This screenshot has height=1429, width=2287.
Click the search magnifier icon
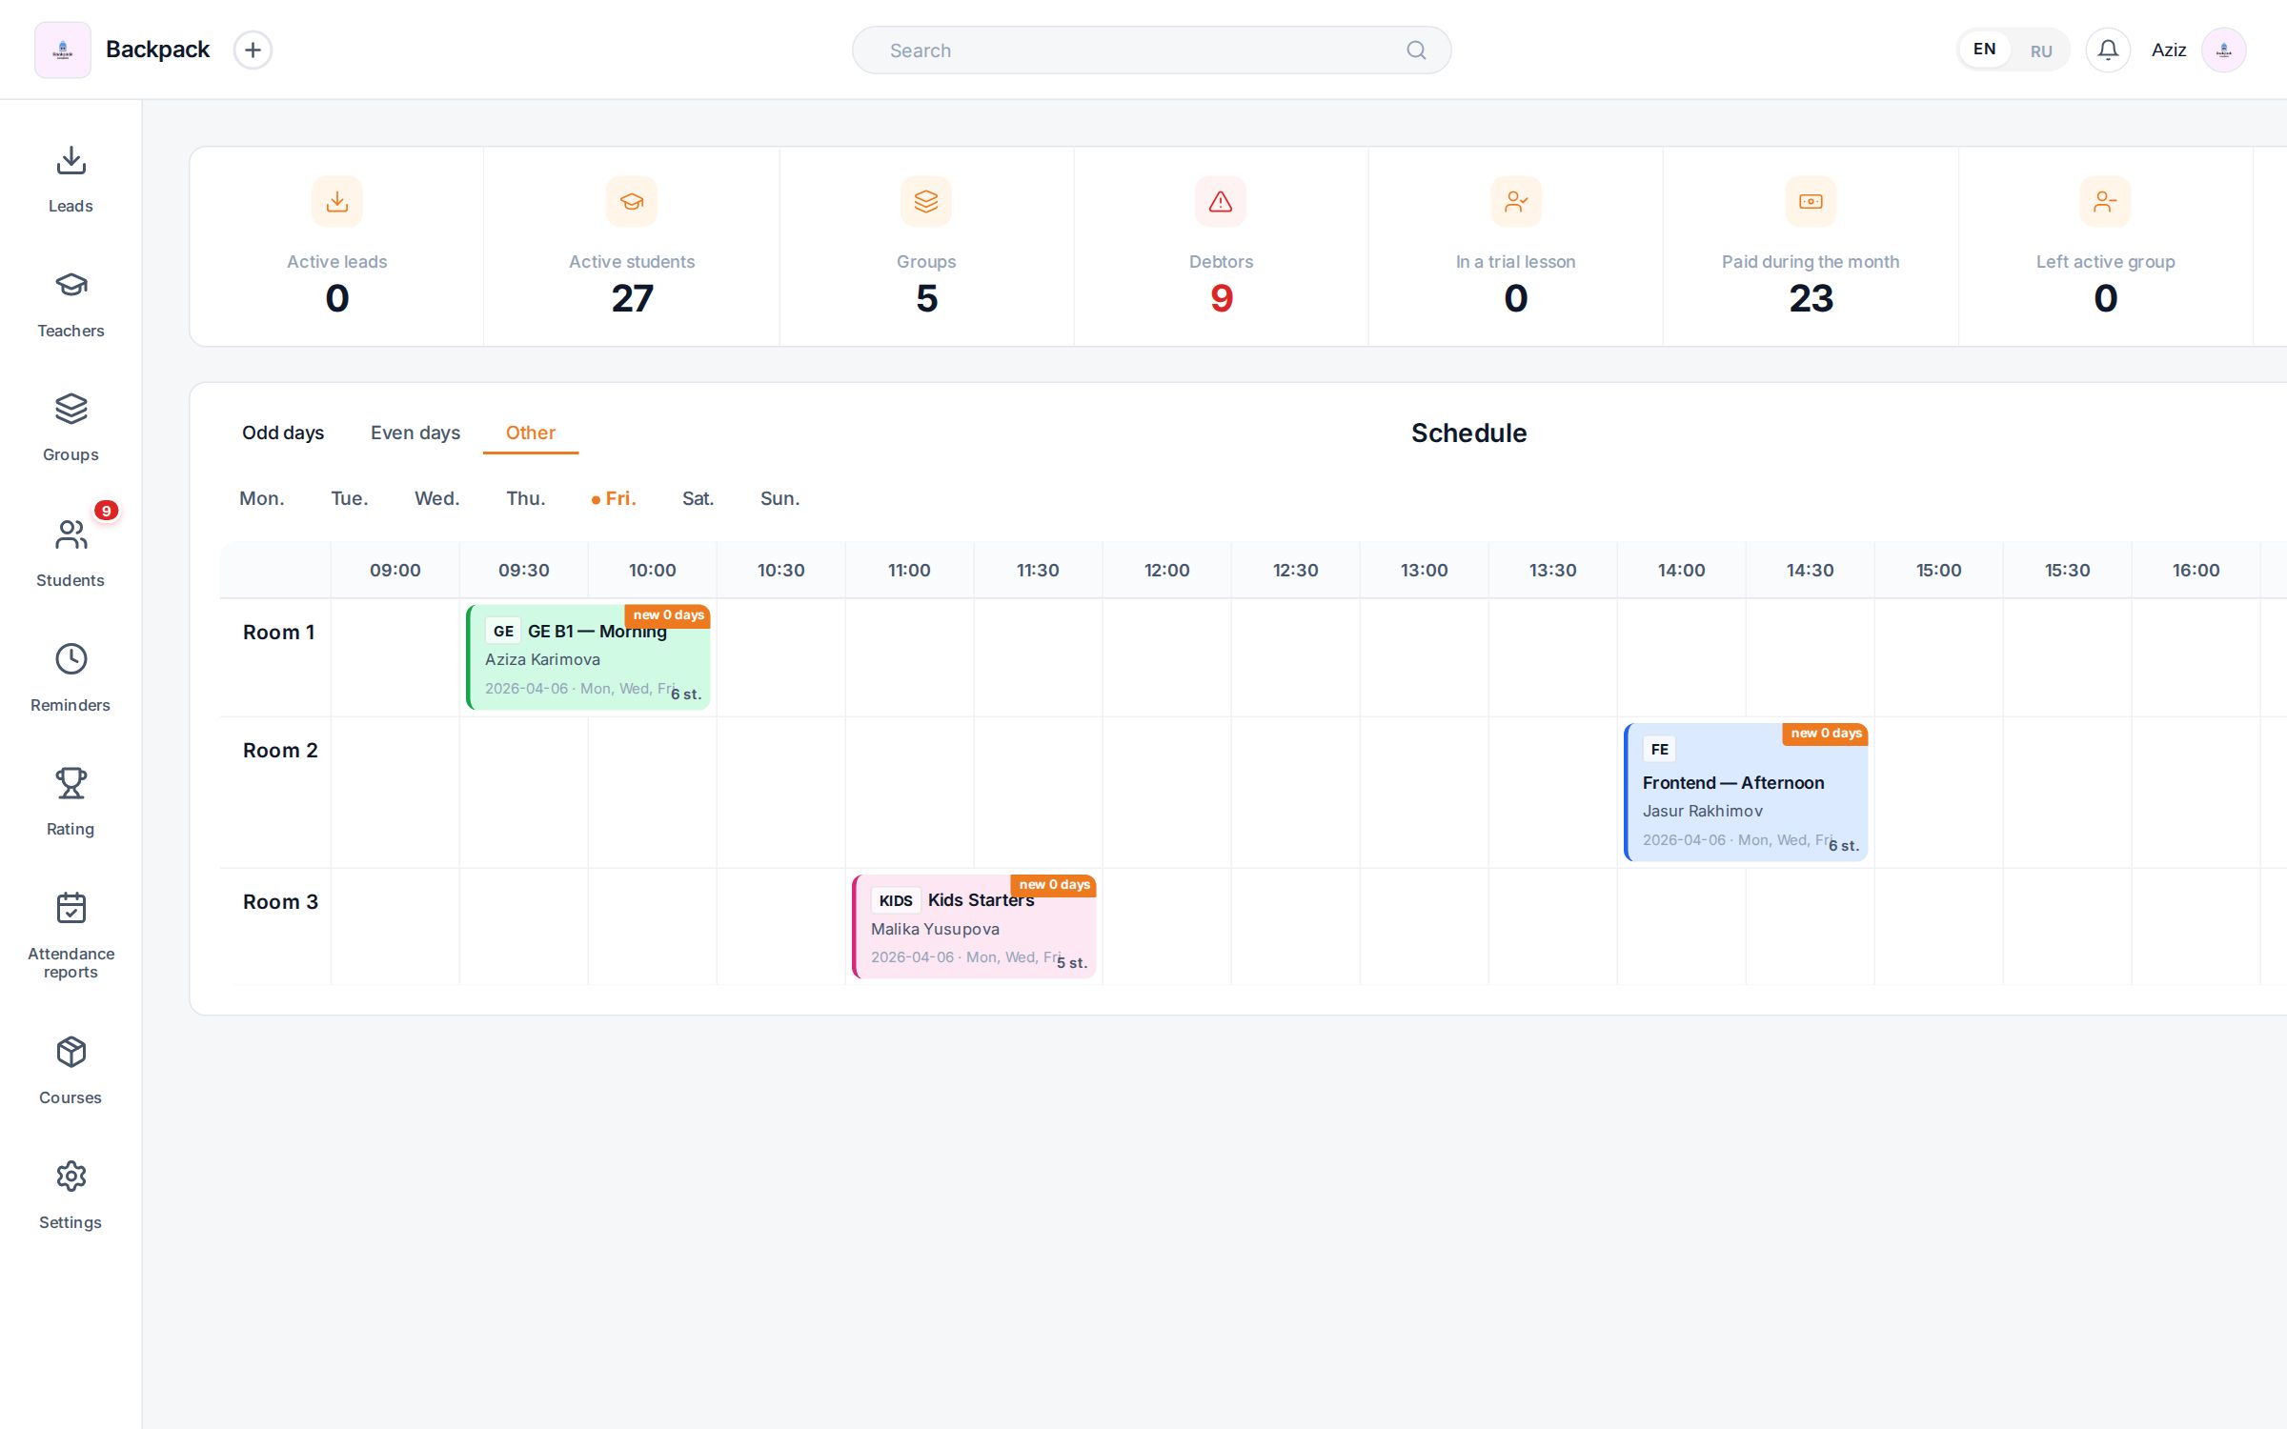click(1416, 50)
